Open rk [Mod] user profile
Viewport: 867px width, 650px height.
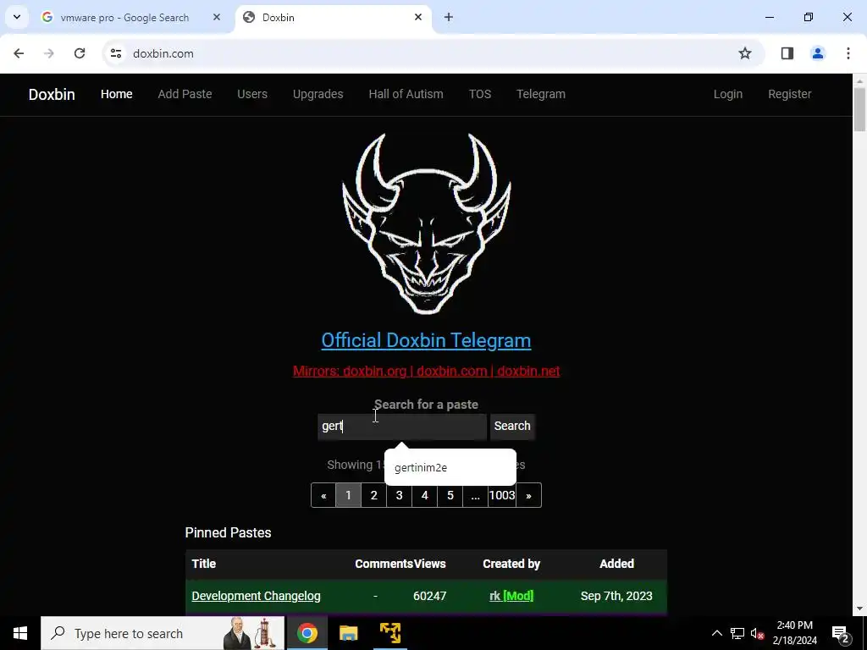point(511,596)
